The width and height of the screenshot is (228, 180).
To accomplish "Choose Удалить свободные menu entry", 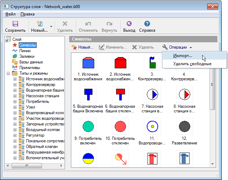I will [192, 64].
